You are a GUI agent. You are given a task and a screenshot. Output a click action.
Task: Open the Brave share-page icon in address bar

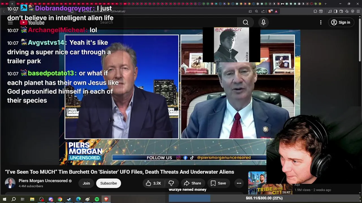click(x=263, y=11)
